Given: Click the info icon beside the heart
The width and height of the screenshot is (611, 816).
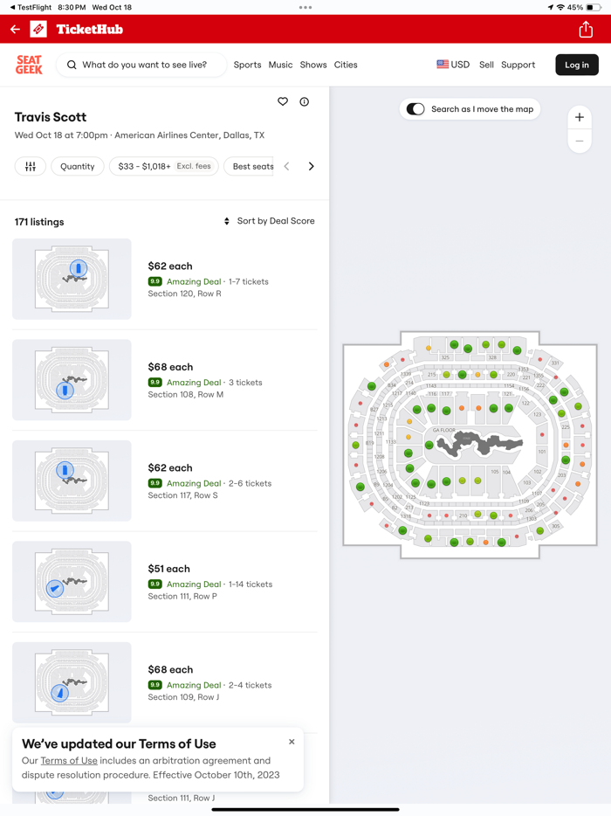Looking at the screenshot, I should (304, 101).
